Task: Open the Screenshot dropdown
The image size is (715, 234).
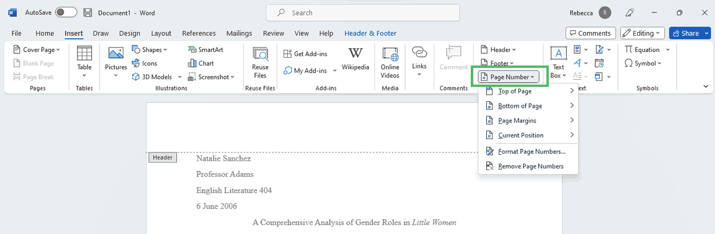Action: tap(212, 77)
